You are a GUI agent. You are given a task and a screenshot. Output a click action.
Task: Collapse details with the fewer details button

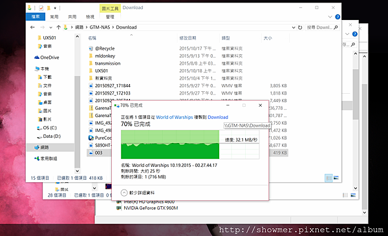138,193
